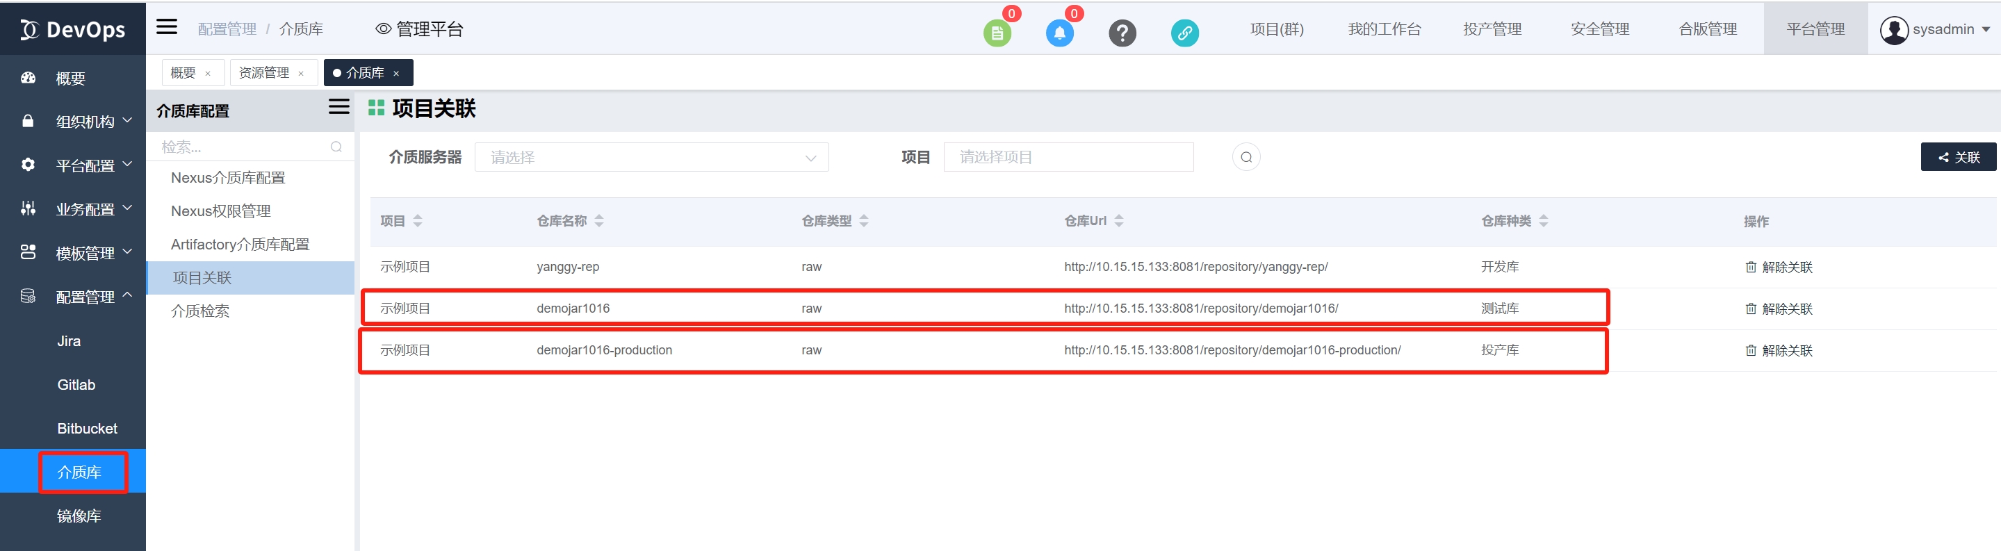The height and width of the screenshot is (551, 2001).
Task: Click the teal link icon in header
Action: click(1184, 33)
